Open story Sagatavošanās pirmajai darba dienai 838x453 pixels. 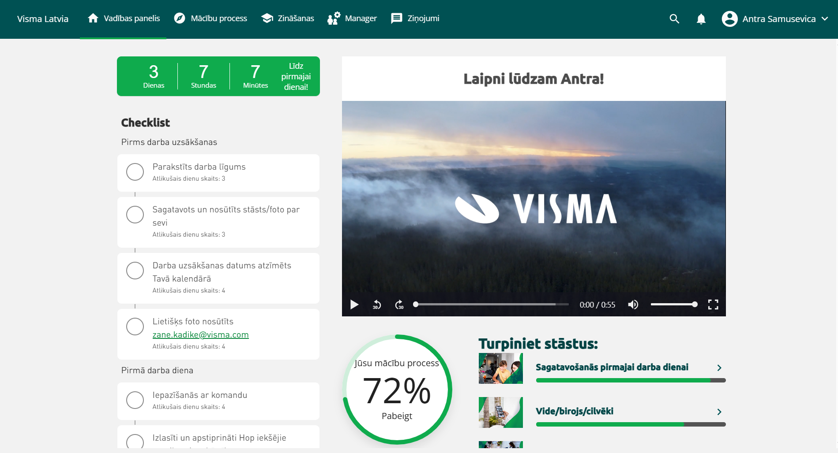click(612, 367)
